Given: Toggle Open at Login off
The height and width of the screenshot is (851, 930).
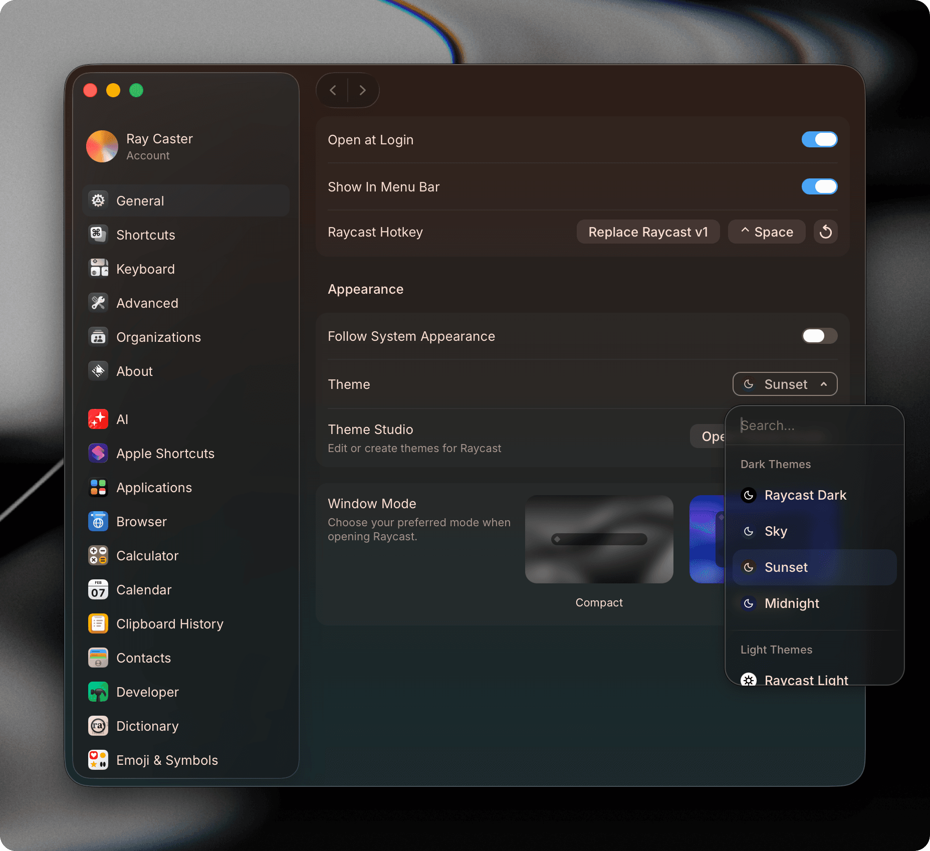Looking at the screenshot, I should (819, 139).
